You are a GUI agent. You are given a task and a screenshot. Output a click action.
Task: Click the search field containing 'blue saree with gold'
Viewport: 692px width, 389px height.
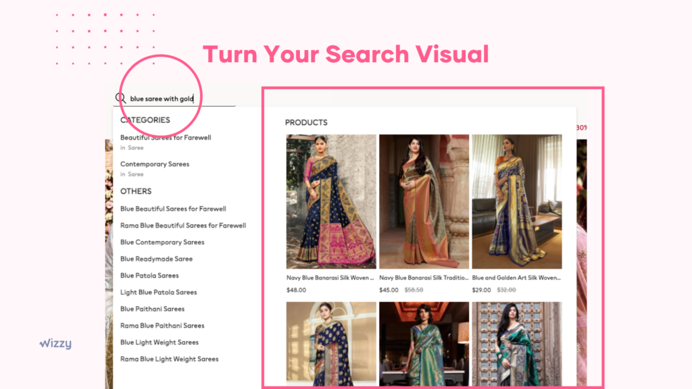click(x=174, y=99)
